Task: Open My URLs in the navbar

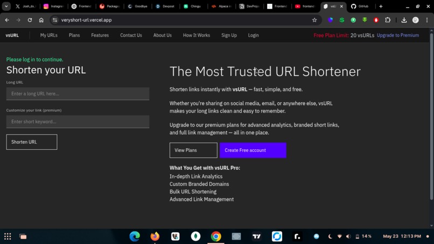Action: tap(48, 36)
